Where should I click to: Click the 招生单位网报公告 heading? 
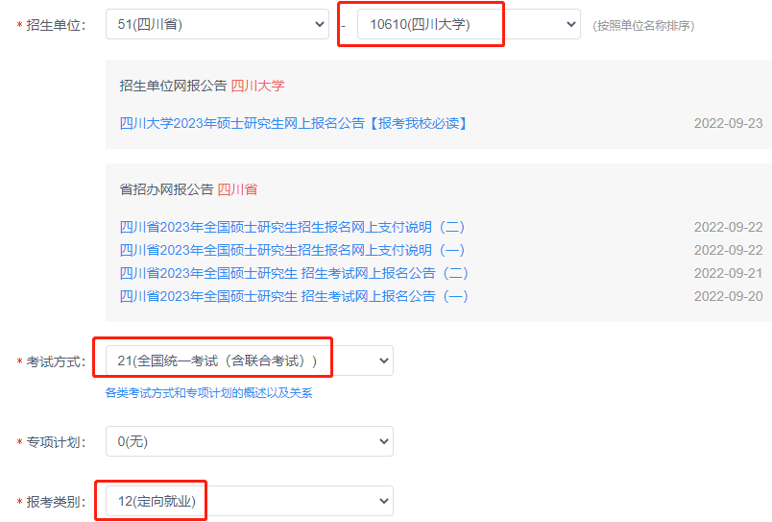[173, 86]
